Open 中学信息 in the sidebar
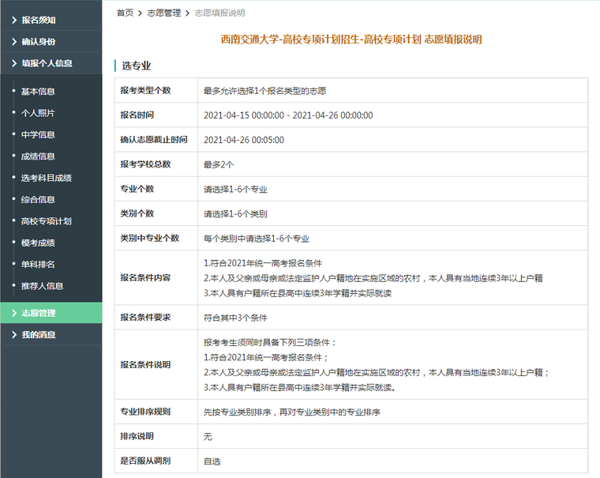This screenshot has width=600, height=478. pos(38,135)
